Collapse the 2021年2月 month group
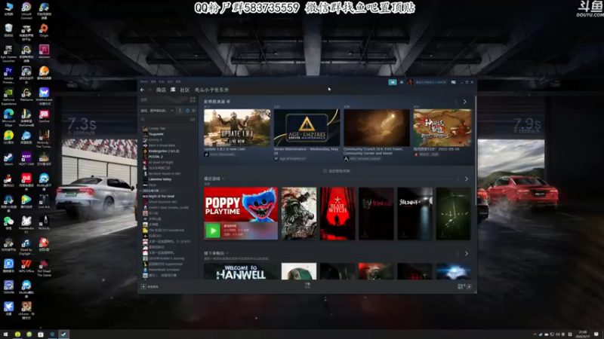Image resolution: width=604 pixels, height=339 pixels. [153, 191]
